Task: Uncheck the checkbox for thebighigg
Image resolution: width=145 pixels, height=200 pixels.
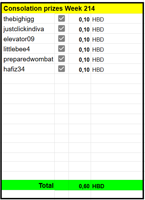Action: [62, 18]
